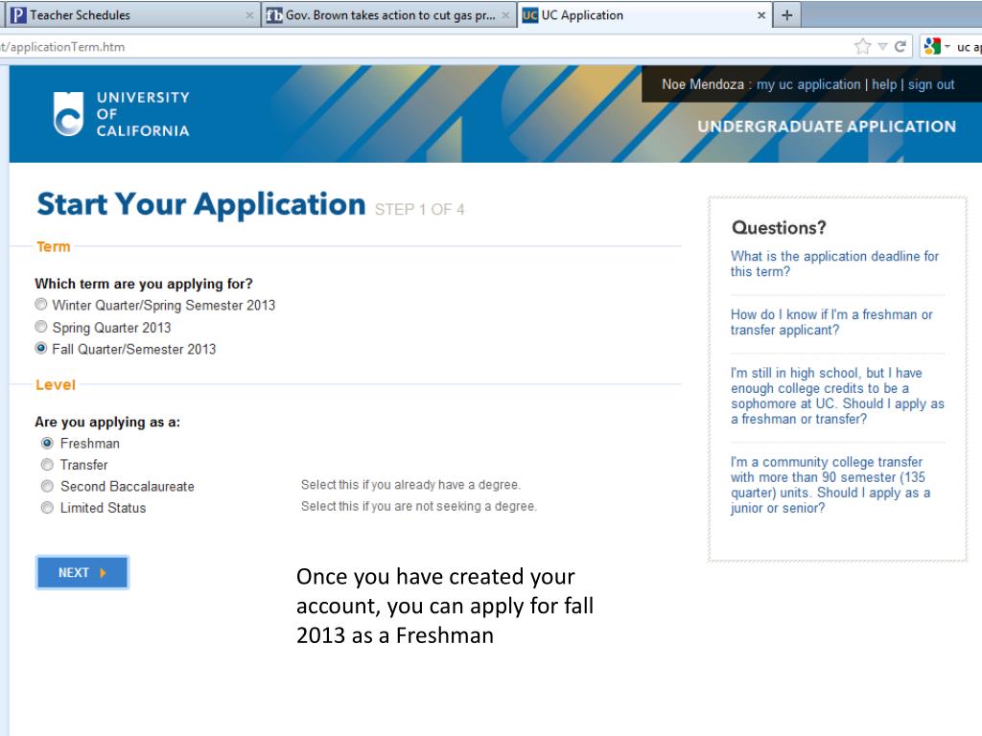Choose Freshman applicant level
The height and width of the screenshot is (736, 982).
(x=47, y=443)
